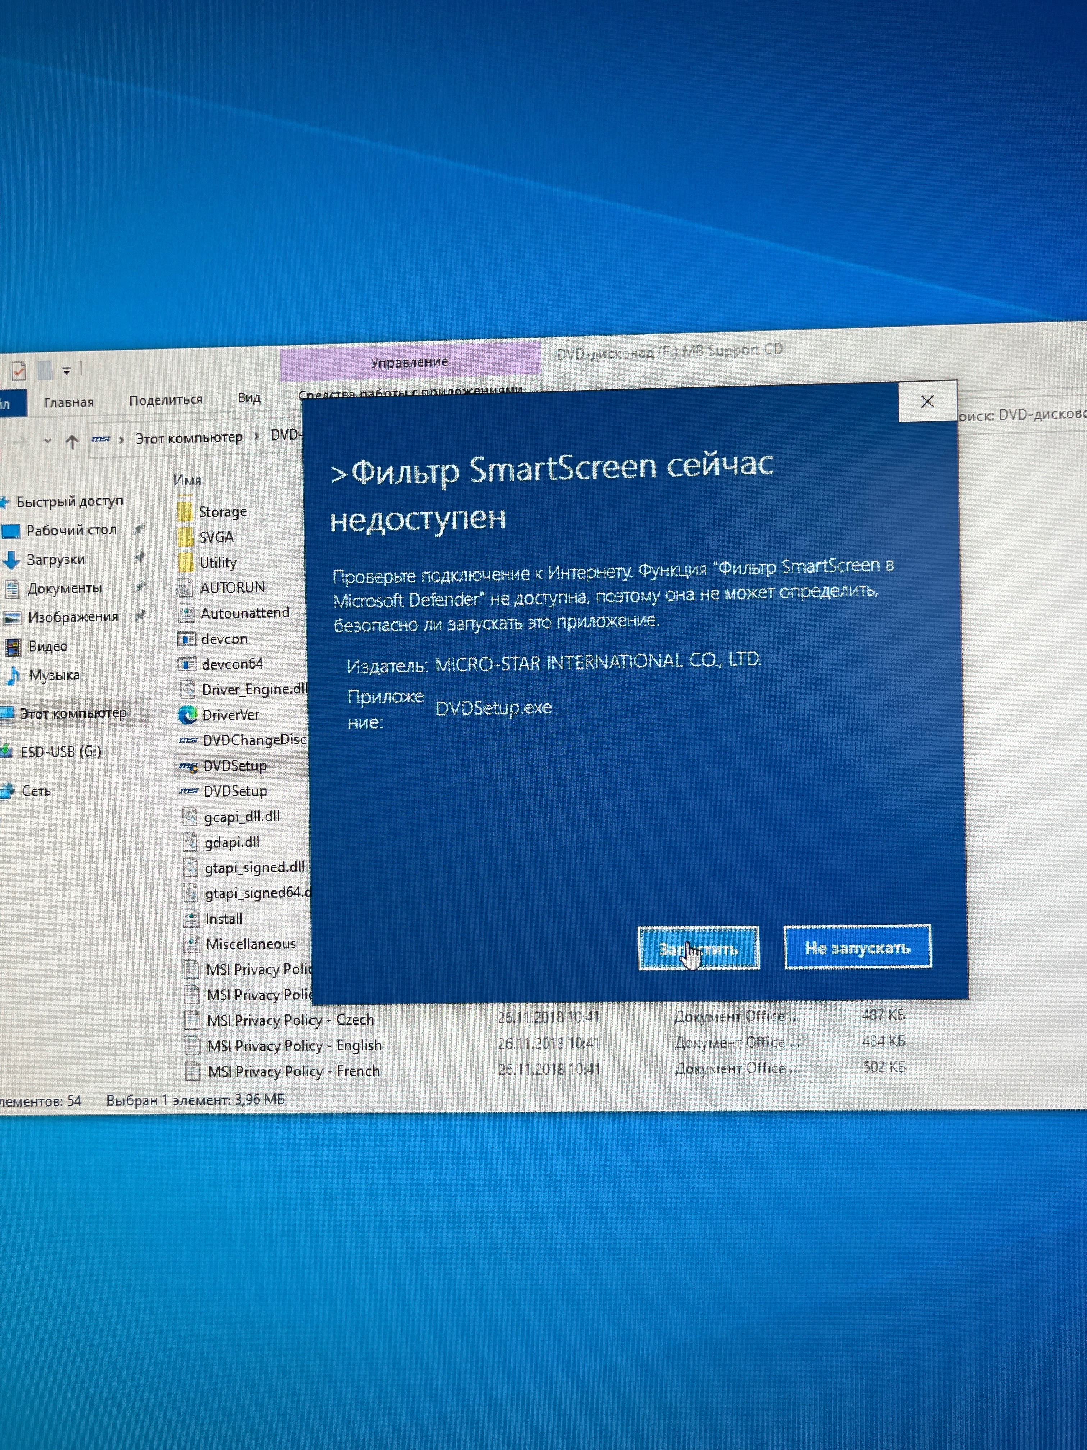Select the Install file icon

(191, 919)
